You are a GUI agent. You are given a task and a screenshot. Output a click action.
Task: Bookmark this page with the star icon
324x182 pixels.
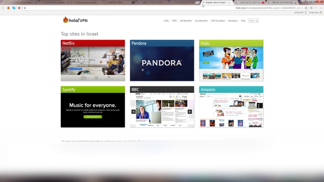25,8
